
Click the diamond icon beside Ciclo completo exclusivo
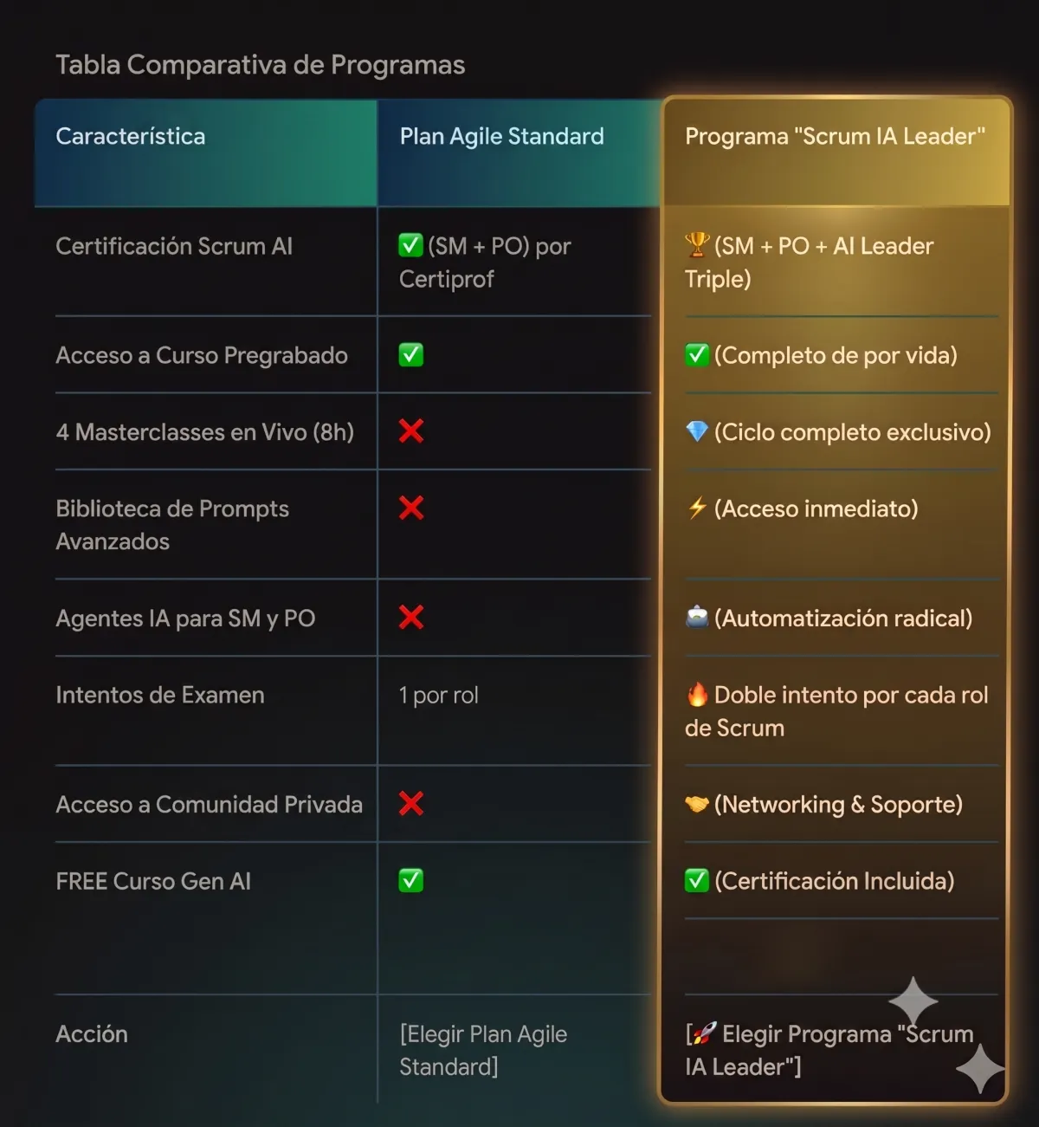[697, 431]
